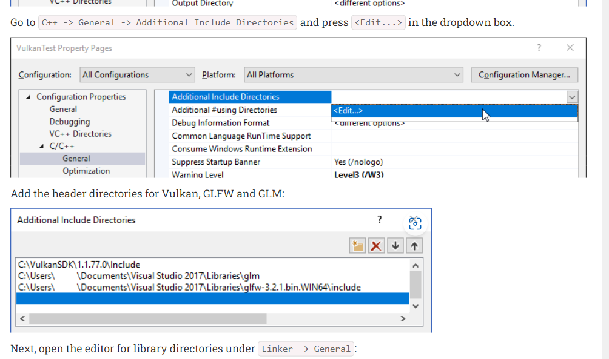Screen dimensions: 609x359
Task: Collapse the C/C++ tree node
Action: 41,146
